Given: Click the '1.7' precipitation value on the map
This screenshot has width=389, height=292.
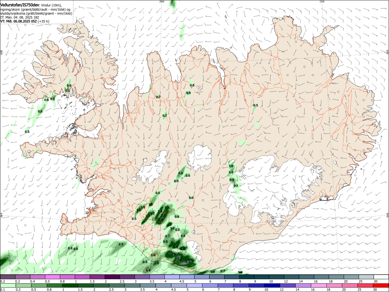Looking at the screenshot, I should point(167,207).
